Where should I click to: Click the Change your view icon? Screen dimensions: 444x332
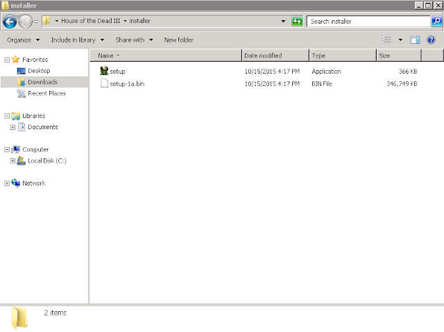pyautogui.click(x=386, y=40)
